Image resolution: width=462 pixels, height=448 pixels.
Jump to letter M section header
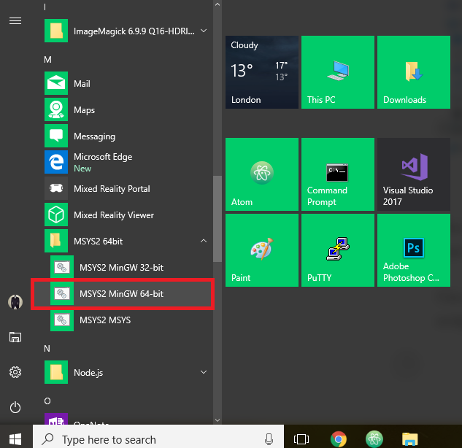point(47,60)
